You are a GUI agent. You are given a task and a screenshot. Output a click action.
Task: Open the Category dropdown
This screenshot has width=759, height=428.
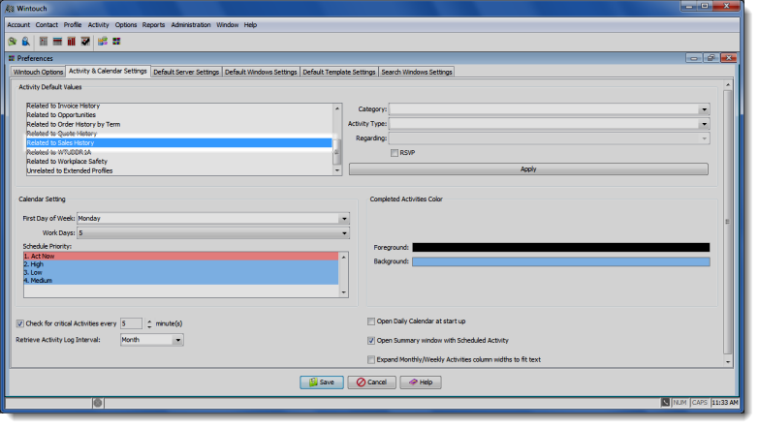[x=705, y=109]
